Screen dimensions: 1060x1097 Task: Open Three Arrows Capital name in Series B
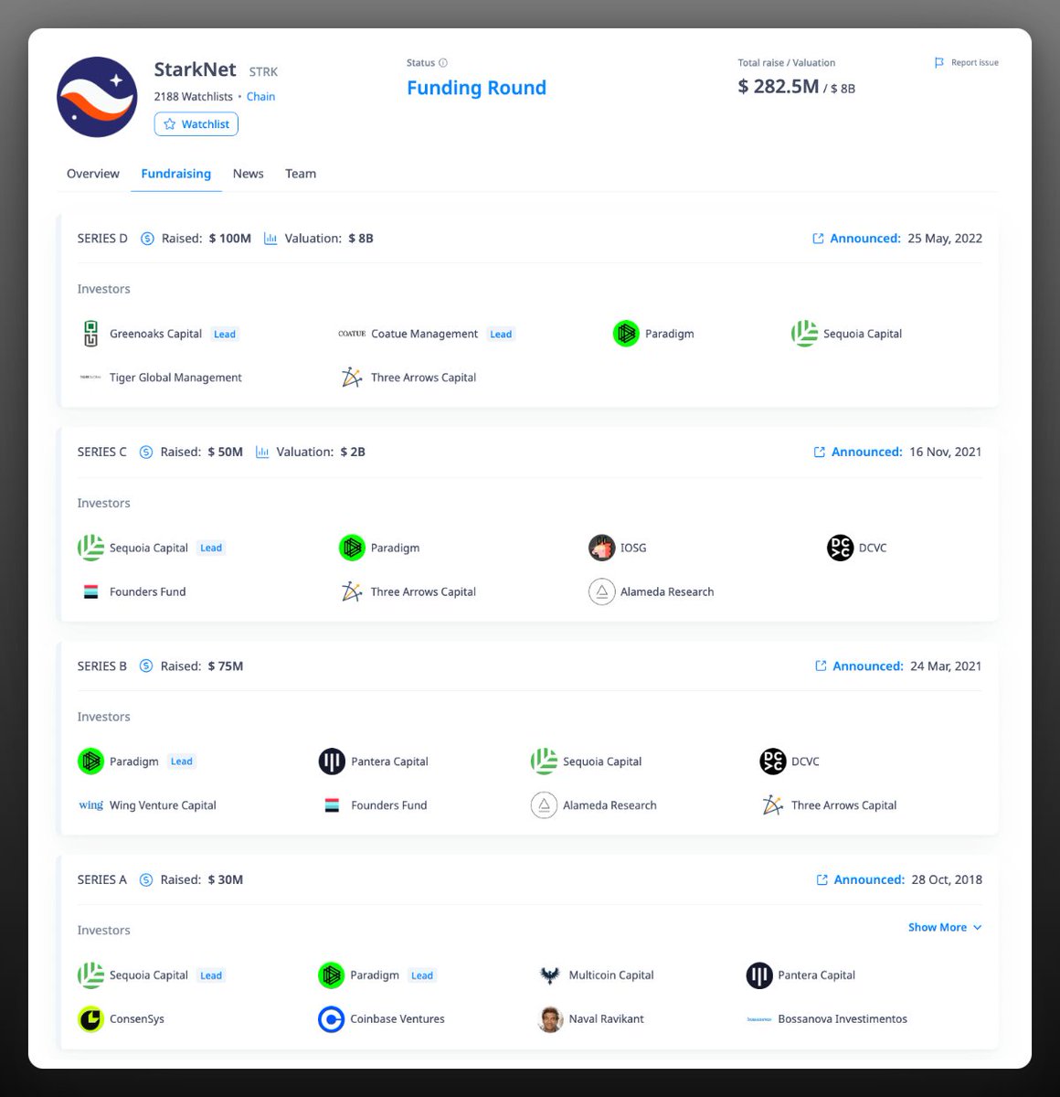click(x=843, y=805)
